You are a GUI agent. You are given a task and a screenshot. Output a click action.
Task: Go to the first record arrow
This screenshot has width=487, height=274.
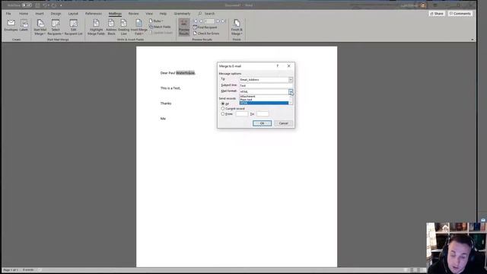click(x=196, y=21)
